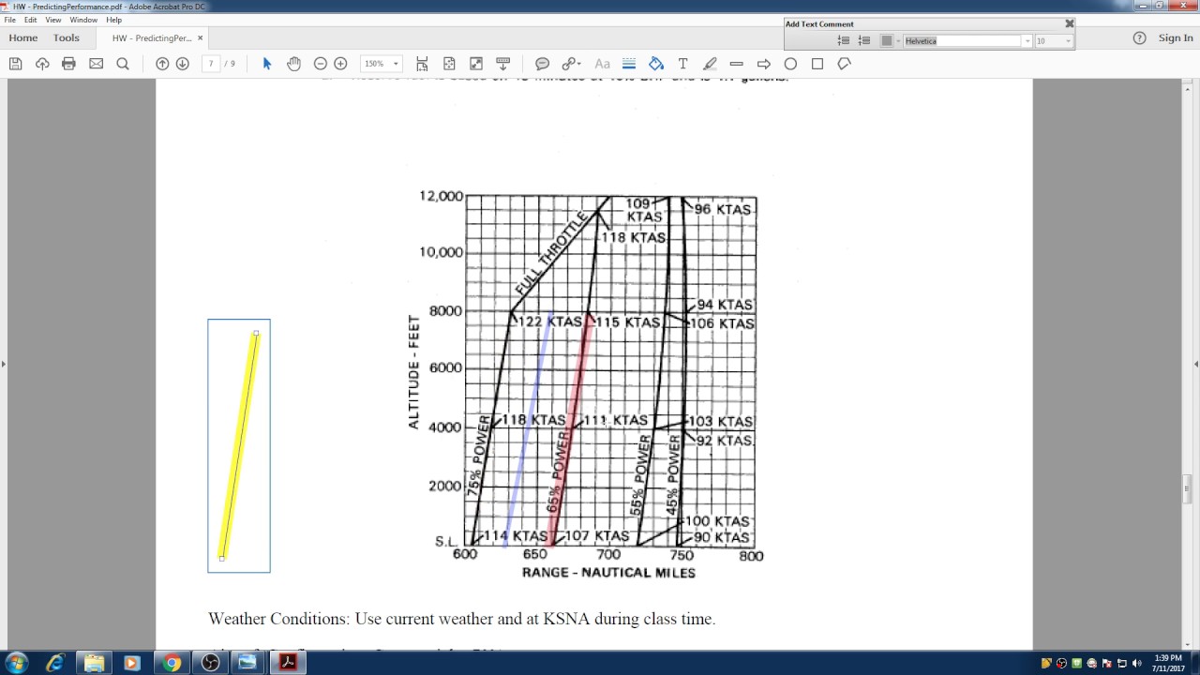This screenshot has height=675, width=1200.
Task: Switch to the Home tab
Action: coord(23,38)
